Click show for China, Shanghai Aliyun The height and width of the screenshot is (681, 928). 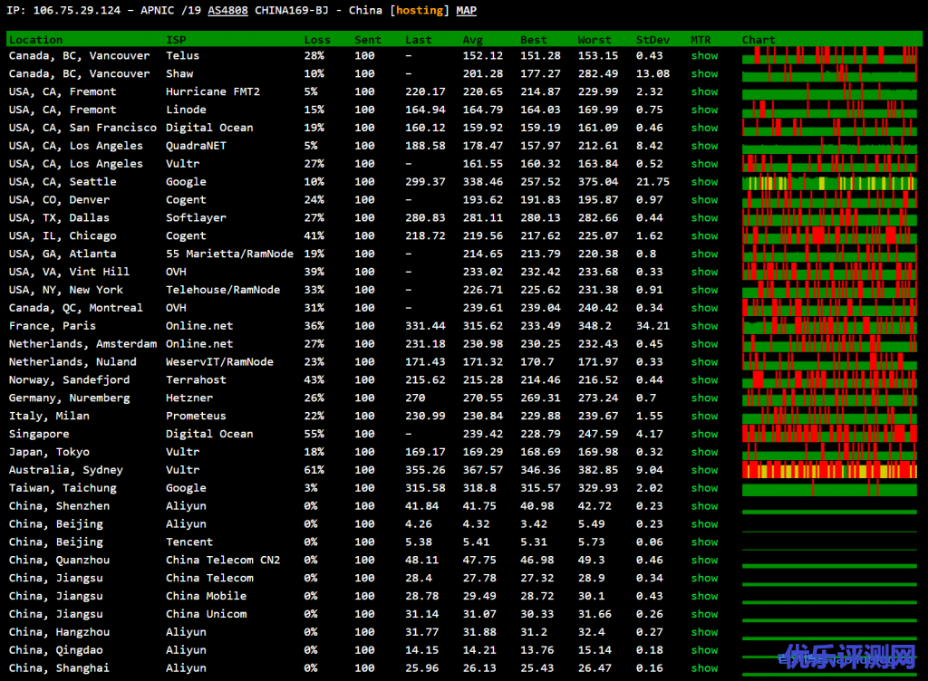tap(704, 668)
